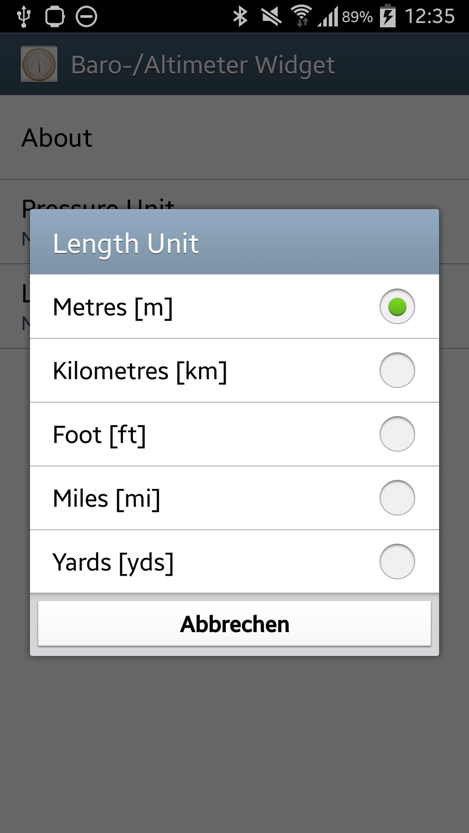Choose the Foot [ft] radio button
This screenshot has height=833, width=469.
(x=397, y=434)
